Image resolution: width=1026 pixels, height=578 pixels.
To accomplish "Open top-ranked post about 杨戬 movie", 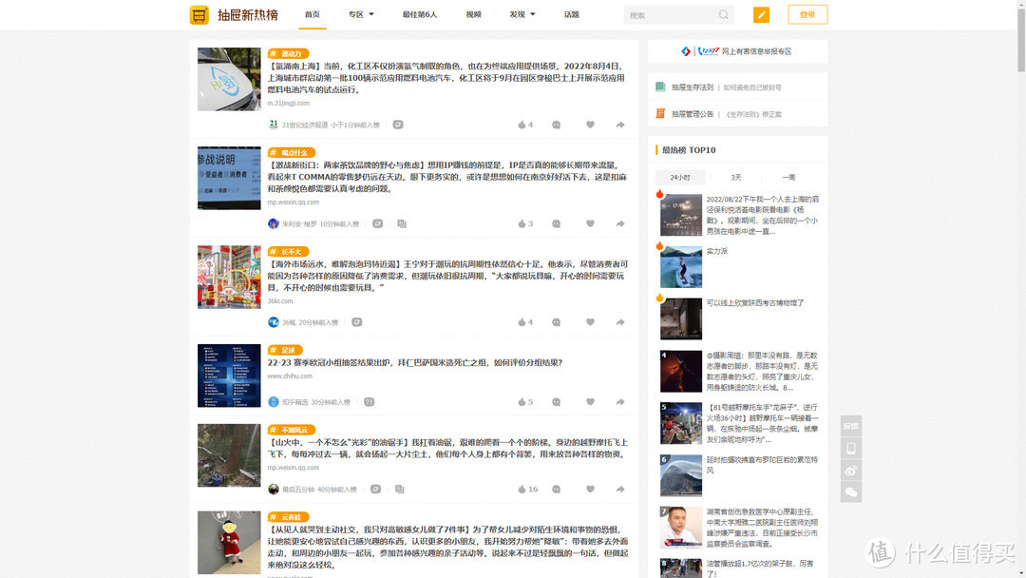I will coord(762,216).
